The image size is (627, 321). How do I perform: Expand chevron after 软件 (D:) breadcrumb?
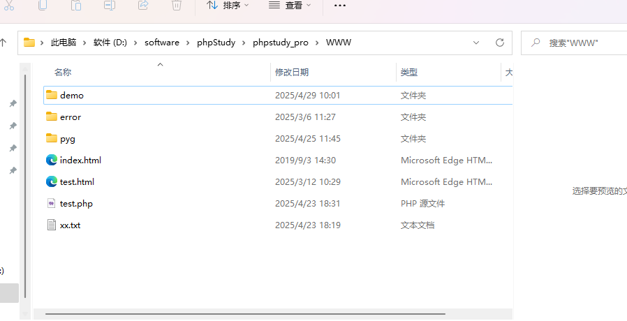click(136, 43)
